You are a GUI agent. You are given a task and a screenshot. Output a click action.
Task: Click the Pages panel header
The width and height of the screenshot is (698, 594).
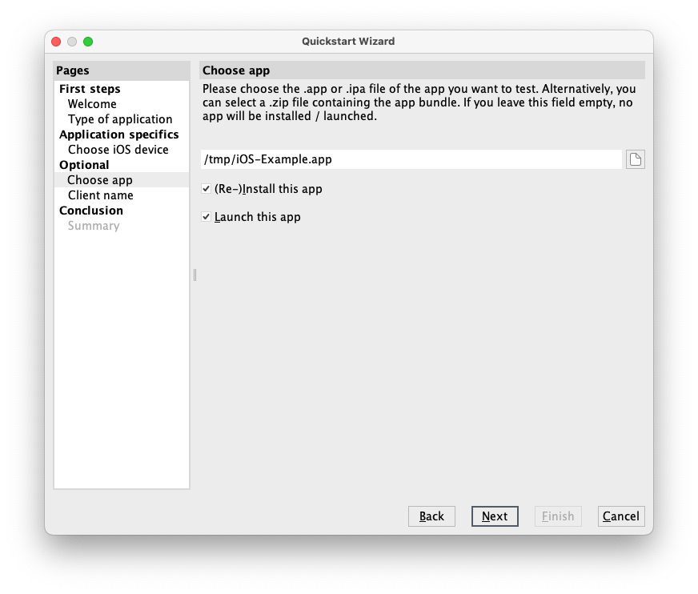(x=122, y=70)
